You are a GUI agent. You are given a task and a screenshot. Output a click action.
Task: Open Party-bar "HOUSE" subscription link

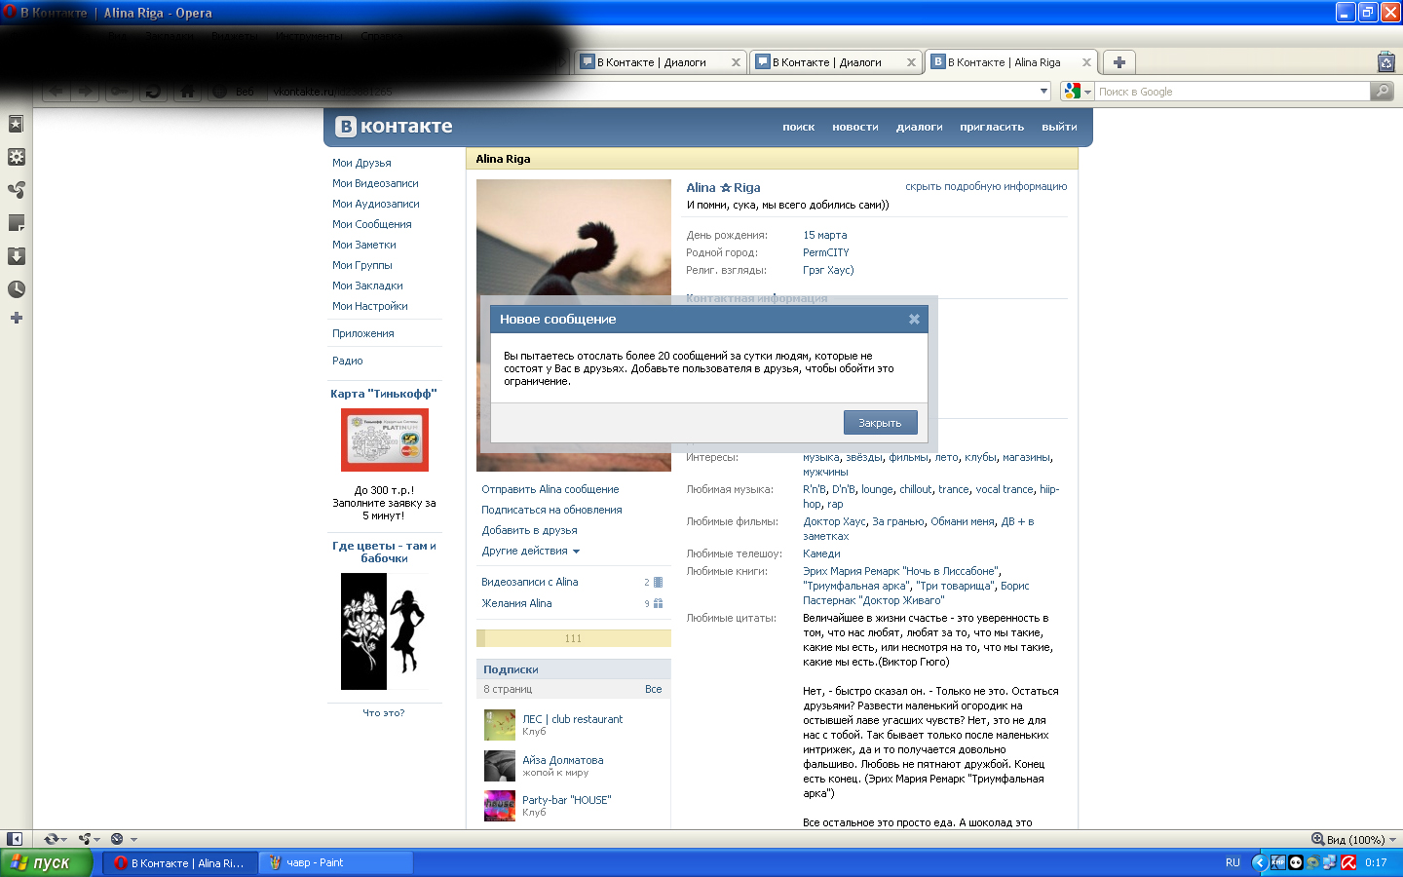click(566, 800)
